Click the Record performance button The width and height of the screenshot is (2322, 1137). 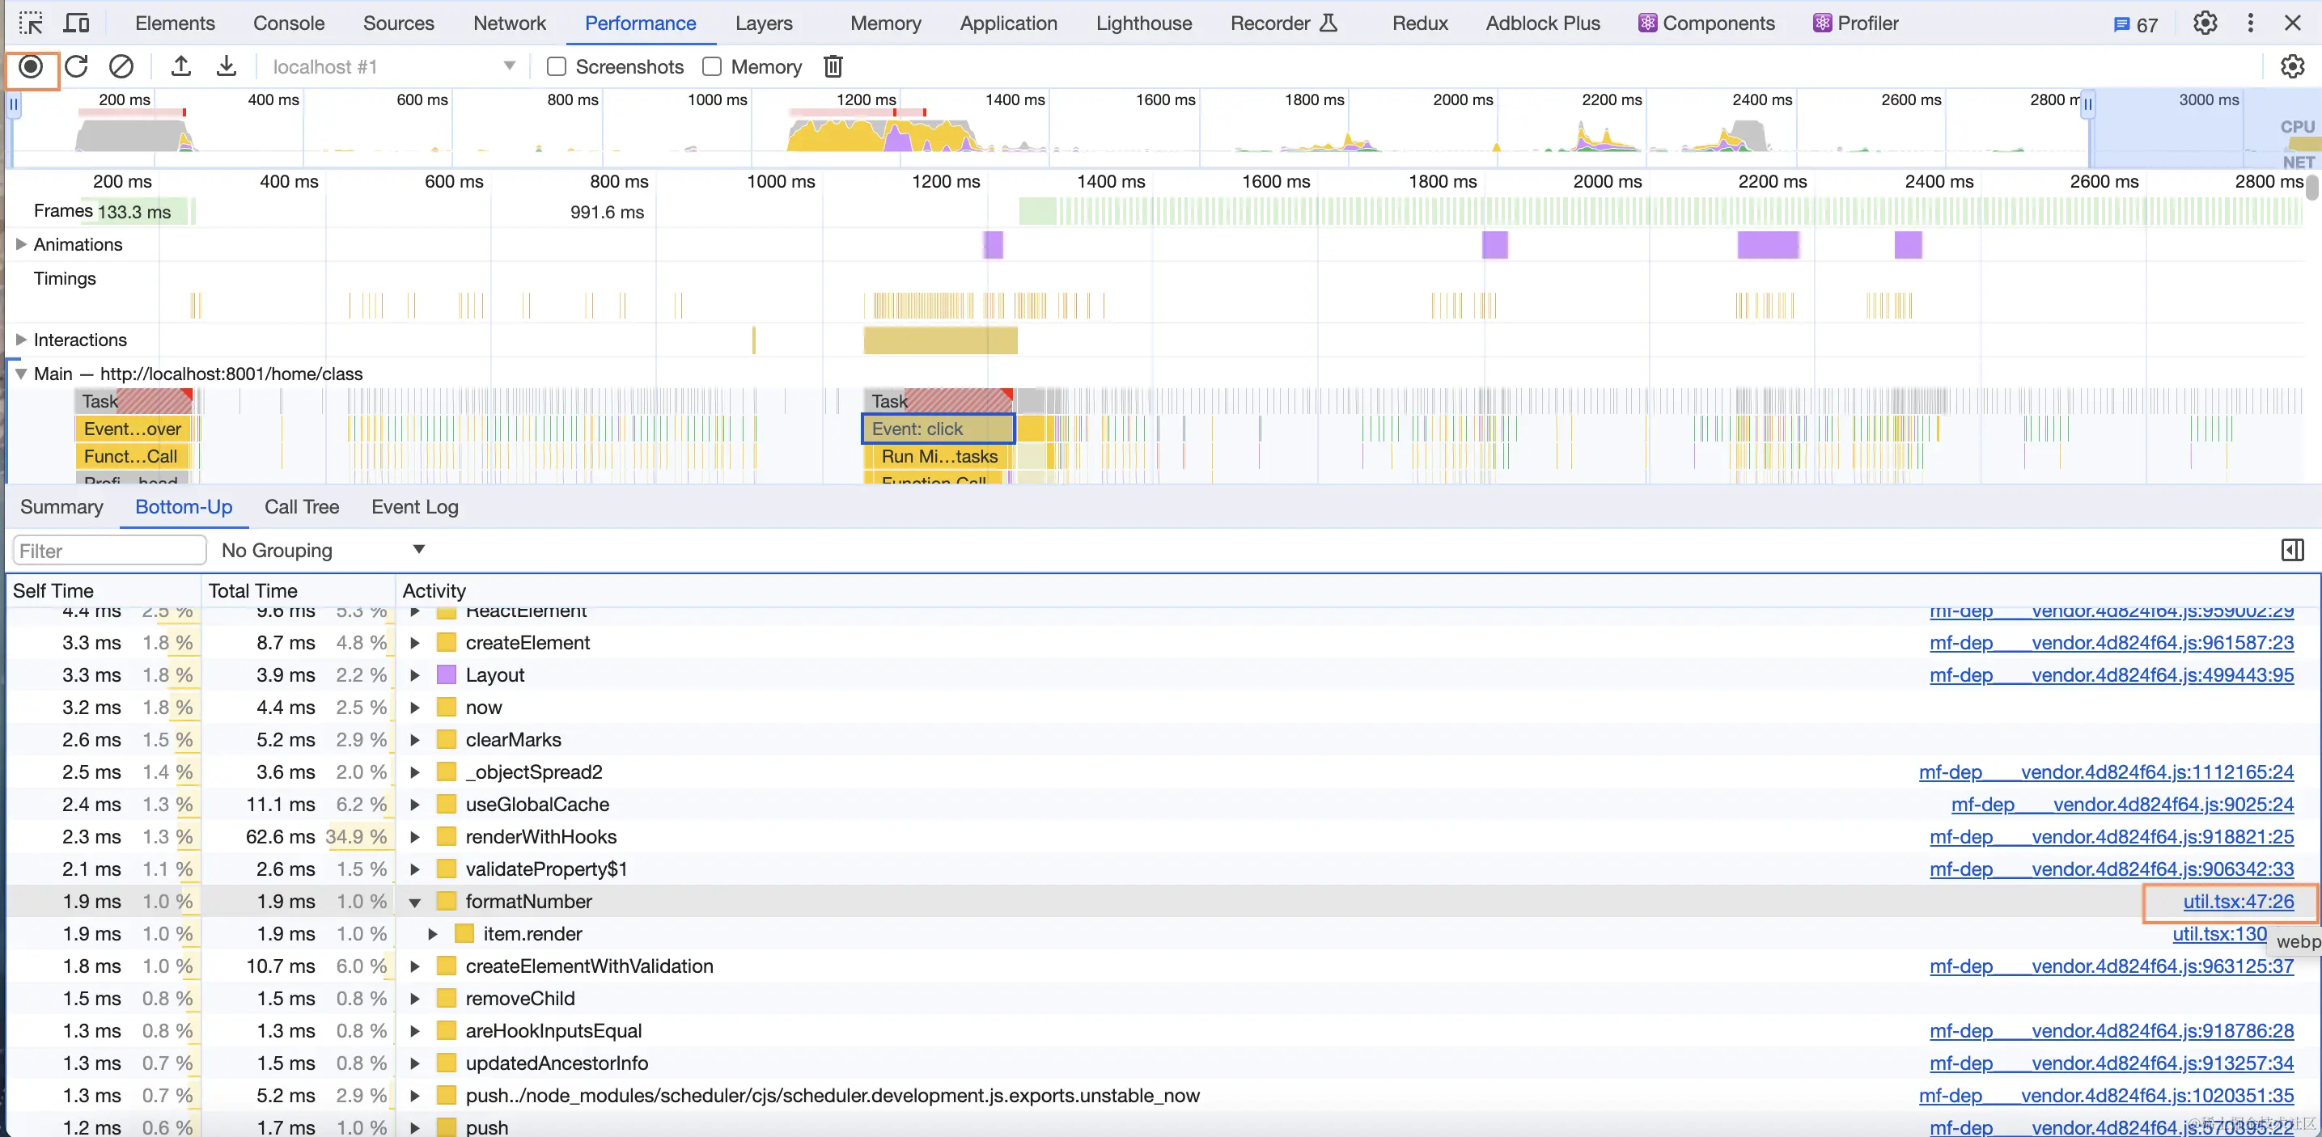31,66
